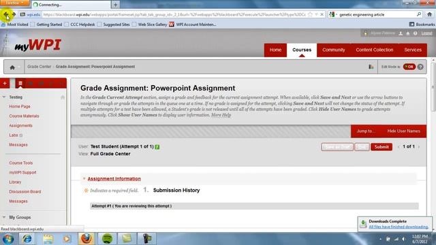The image size is (436, 245).
Task: Click the user profile icon in top bar
Action: 401,33
